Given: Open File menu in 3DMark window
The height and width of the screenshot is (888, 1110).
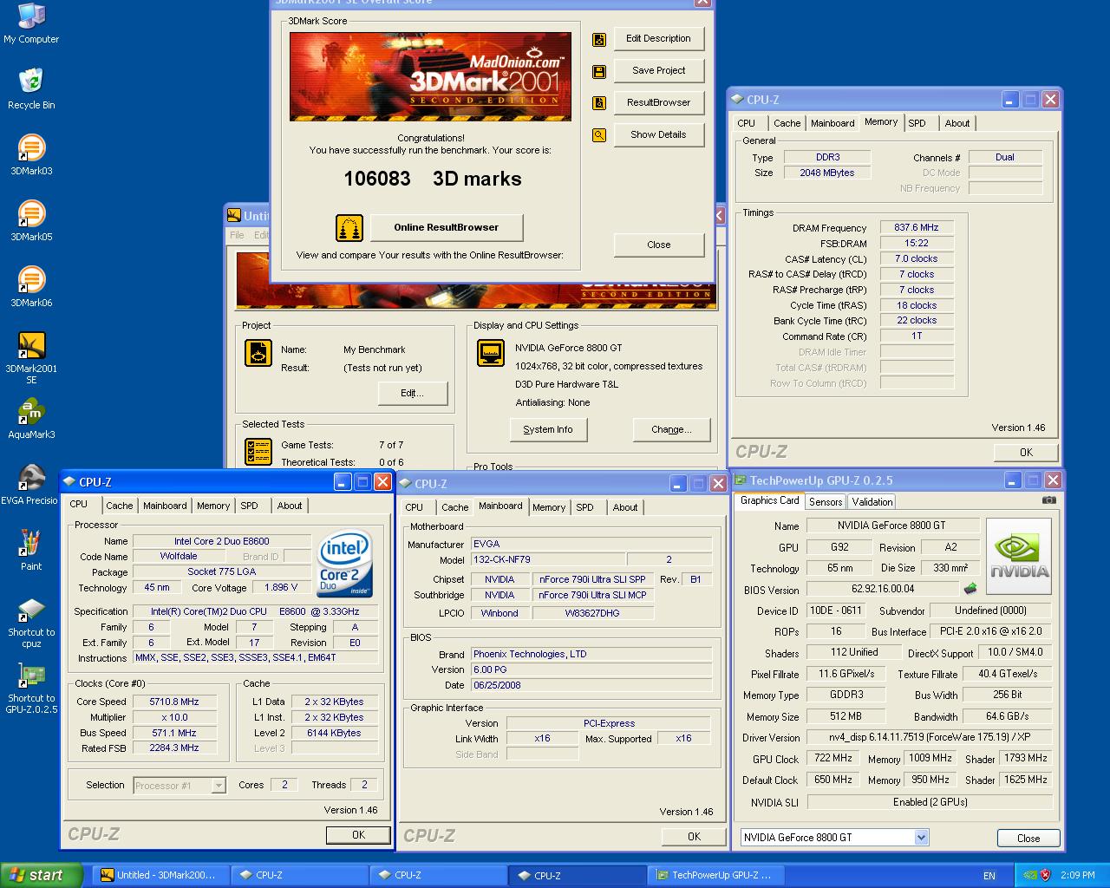Looking at the screenshot, I should (x=237, y=235).
